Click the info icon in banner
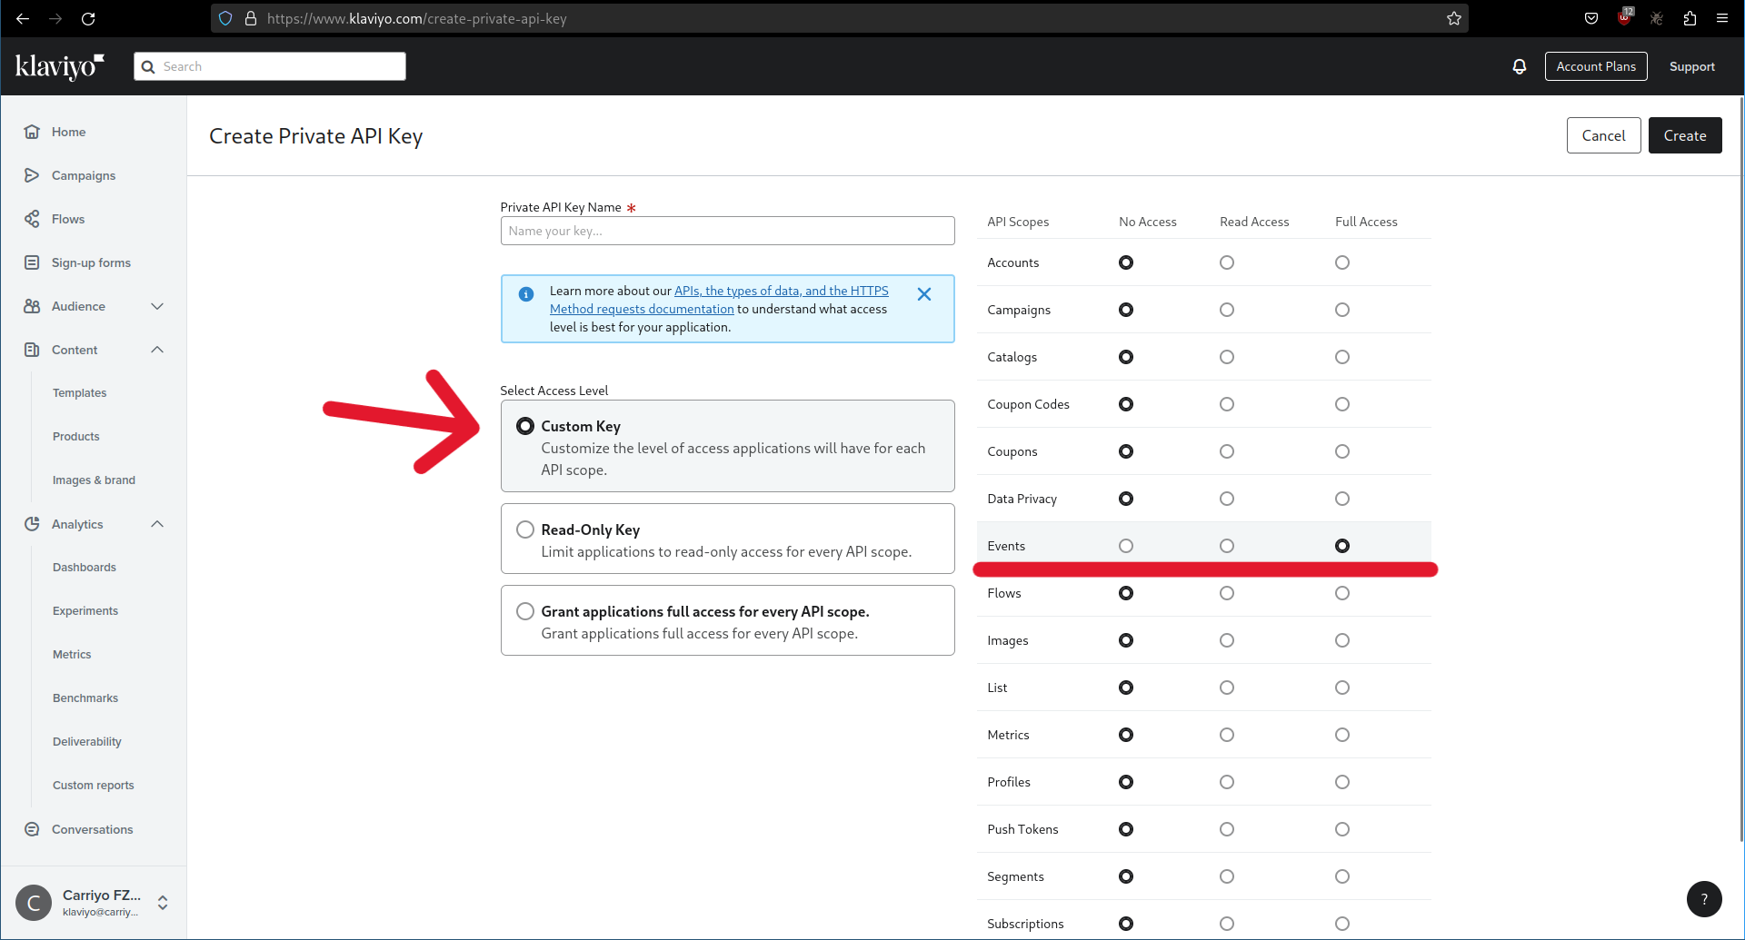 coord(526,294)
